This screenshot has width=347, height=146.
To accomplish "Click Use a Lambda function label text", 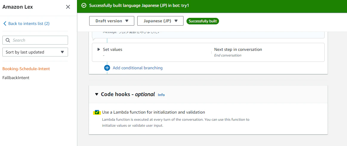I will pyautogui.click(x=154, y=112).
